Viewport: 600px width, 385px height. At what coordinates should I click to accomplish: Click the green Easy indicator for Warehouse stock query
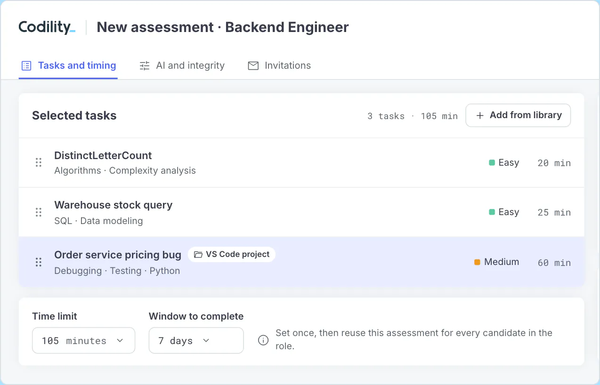[x=492, y=212]
